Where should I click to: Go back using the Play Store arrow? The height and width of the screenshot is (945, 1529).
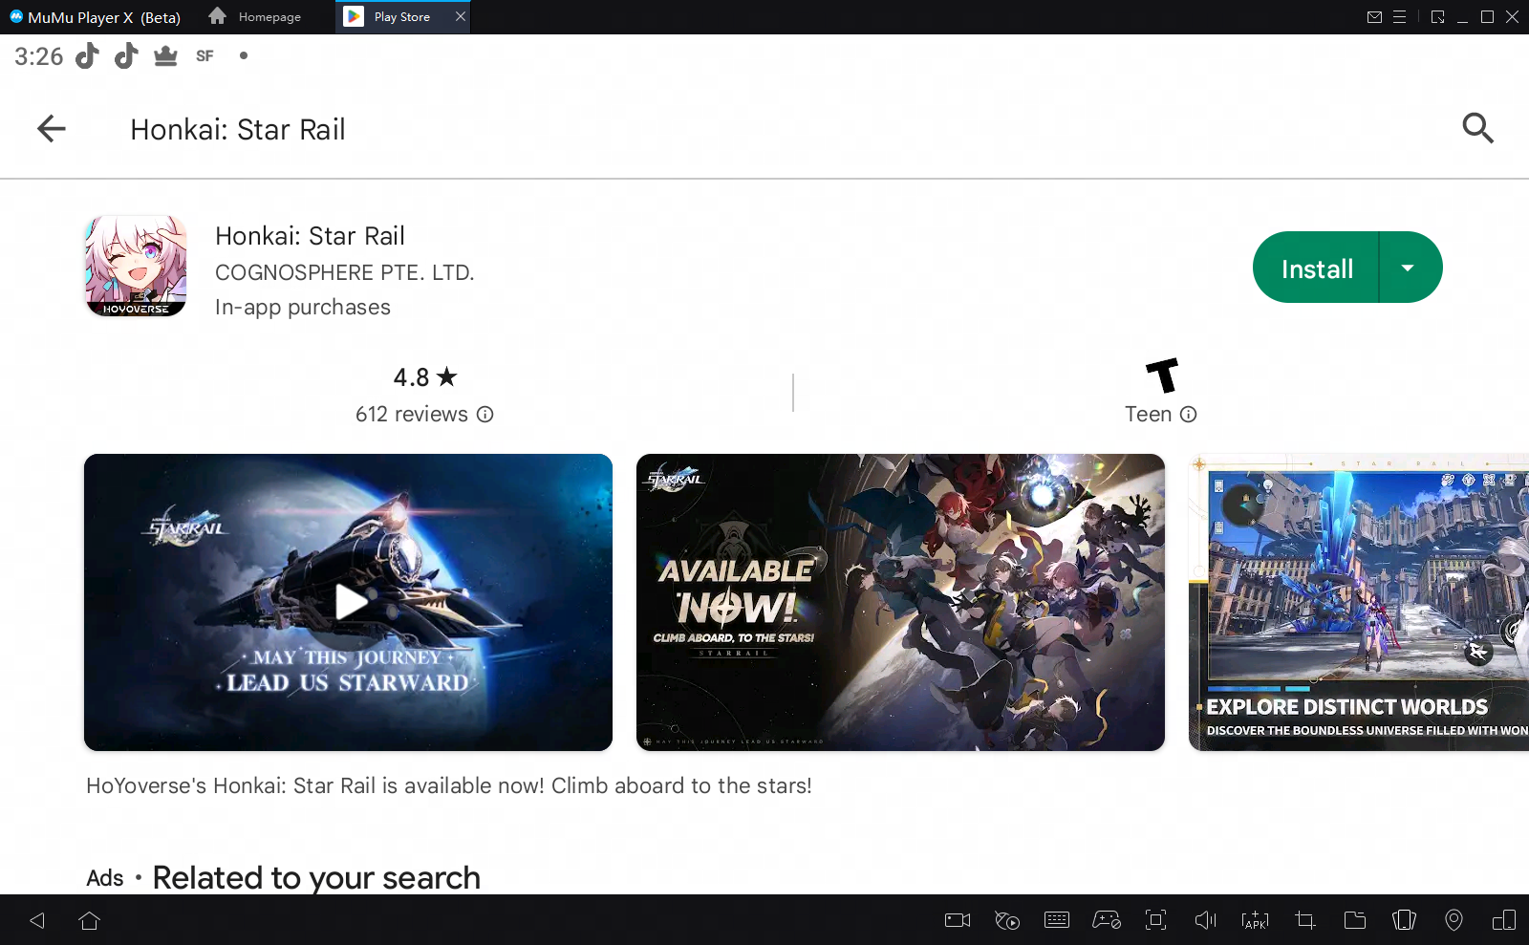tap(52, 128)
